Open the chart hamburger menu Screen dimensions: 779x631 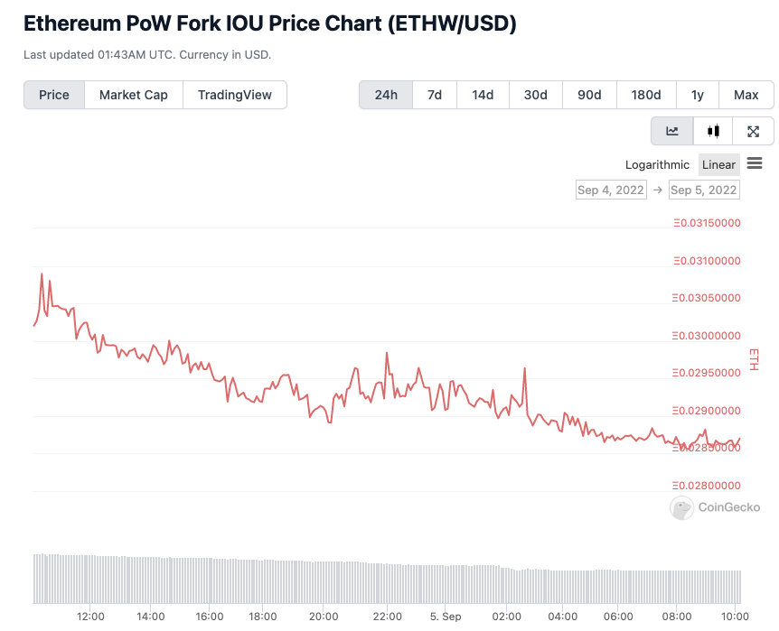[755, 163]
